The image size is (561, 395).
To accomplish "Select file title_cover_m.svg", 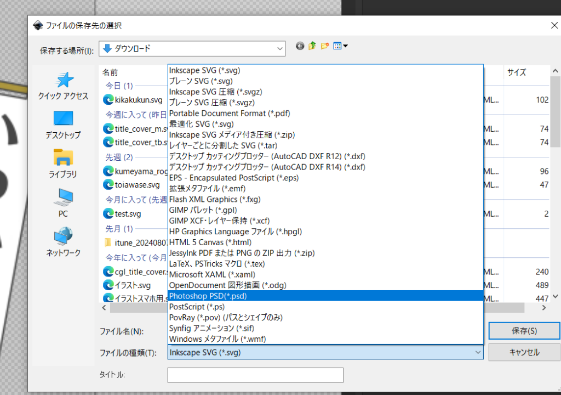I will (x=135, y=129).
